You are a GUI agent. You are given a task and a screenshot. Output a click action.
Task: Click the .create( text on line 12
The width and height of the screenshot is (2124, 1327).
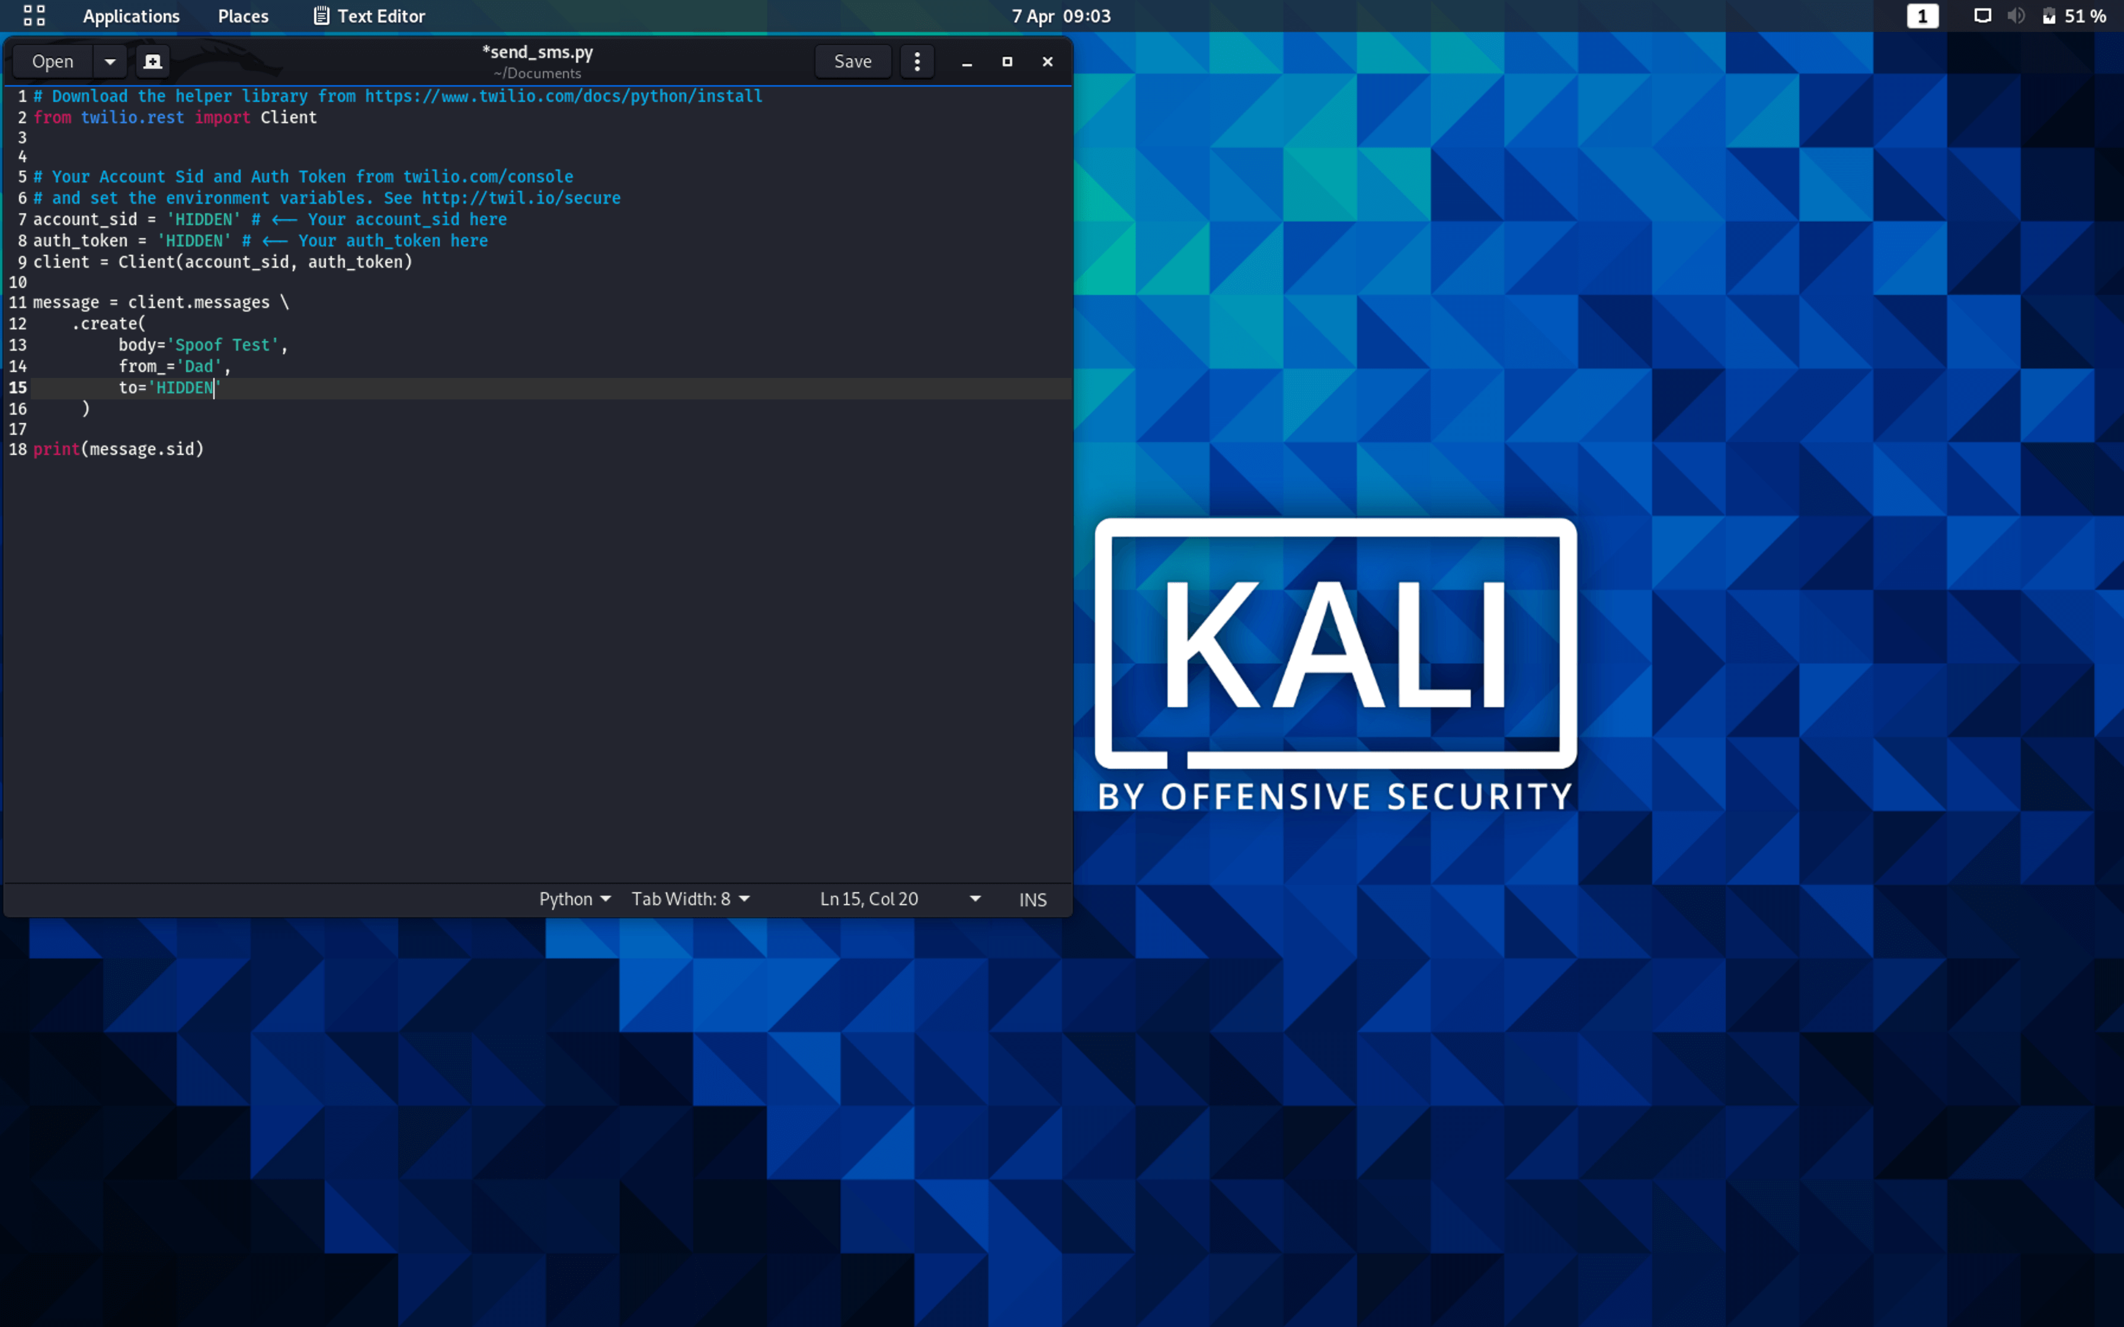(109, 324)
